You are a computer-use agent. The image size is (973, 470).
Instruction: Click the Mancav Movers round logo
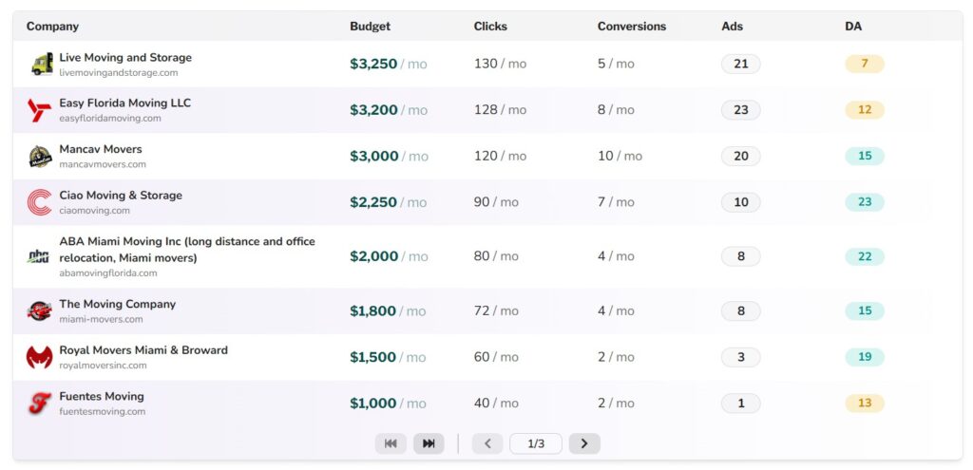click(40, 157)
